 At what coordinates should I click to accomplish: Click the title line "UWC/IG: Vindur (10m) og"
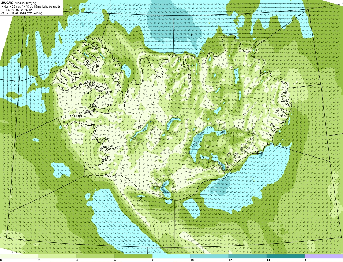pyautogui.click(x=18, y=3)
